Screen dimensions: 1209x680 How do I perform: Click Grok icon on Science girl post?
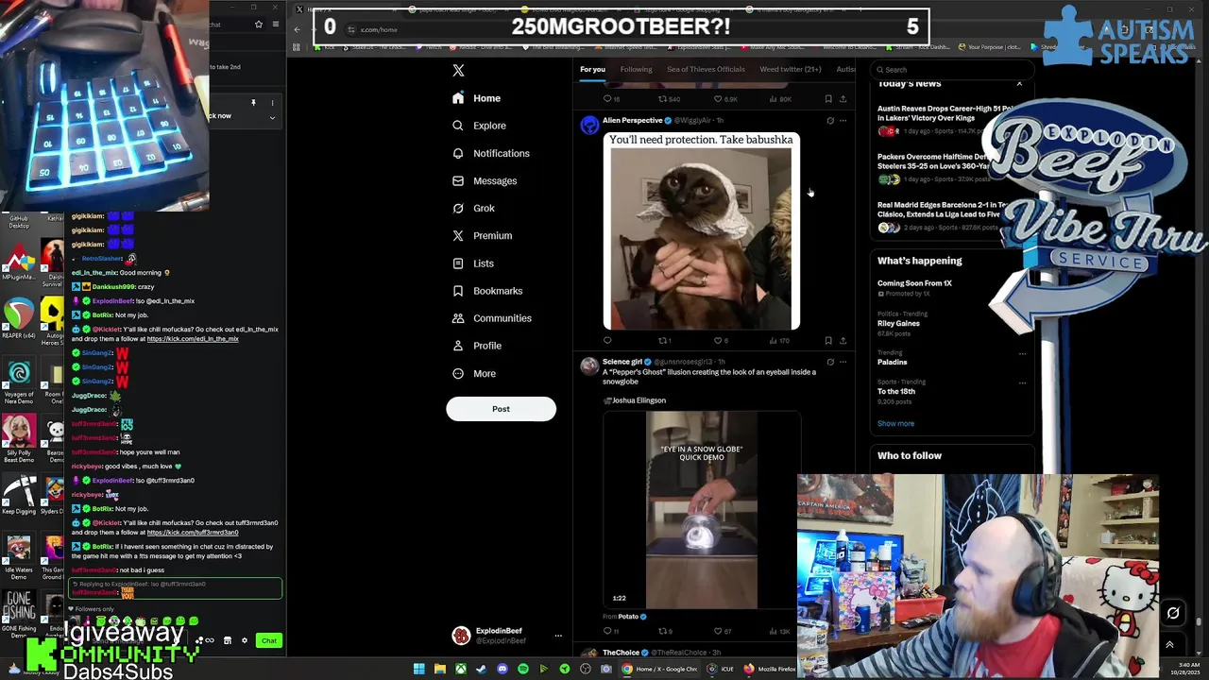[x=830, y=362]
